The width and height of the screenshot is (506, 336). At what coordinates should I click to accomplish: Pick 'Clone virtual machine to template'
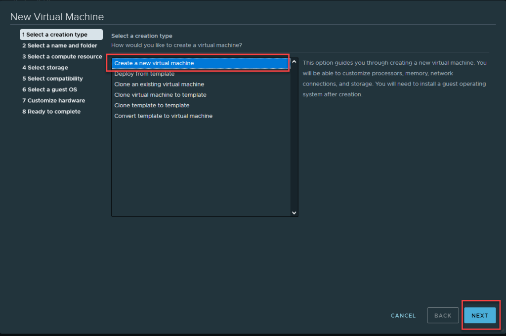(160, 95)
